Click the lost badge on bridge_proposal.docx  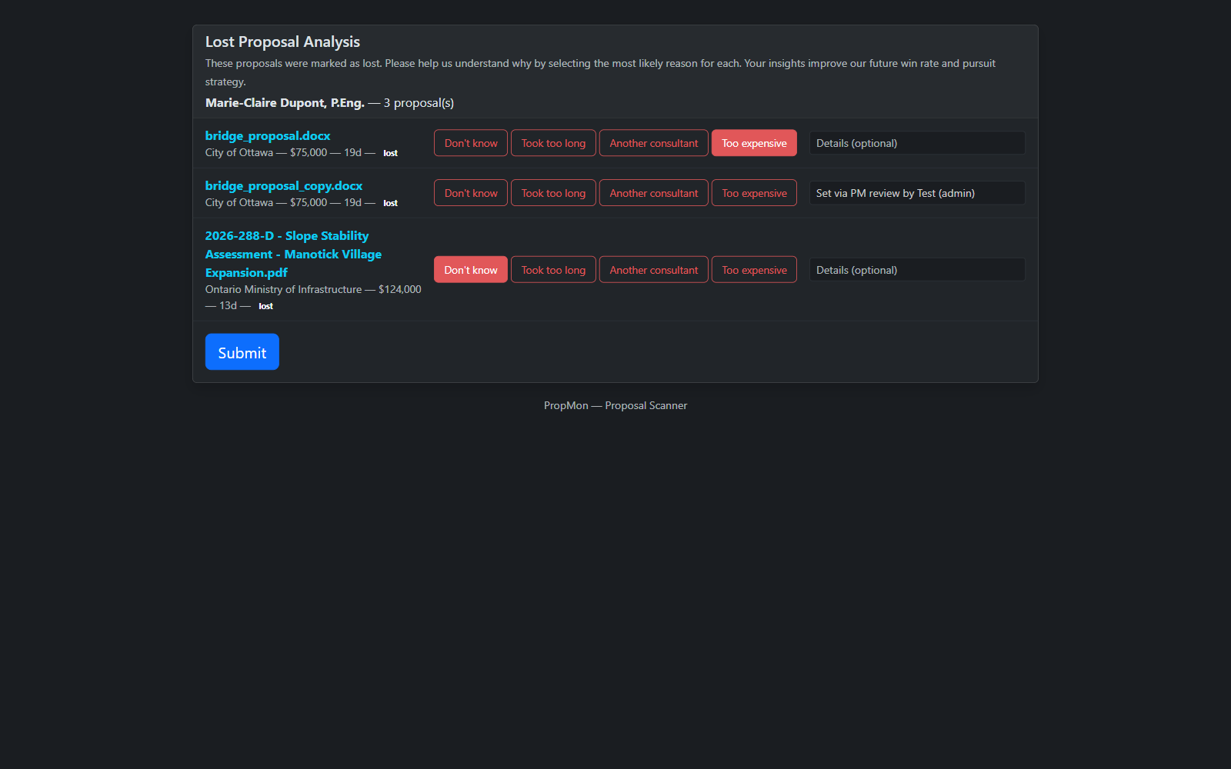(x=390, y=153)
